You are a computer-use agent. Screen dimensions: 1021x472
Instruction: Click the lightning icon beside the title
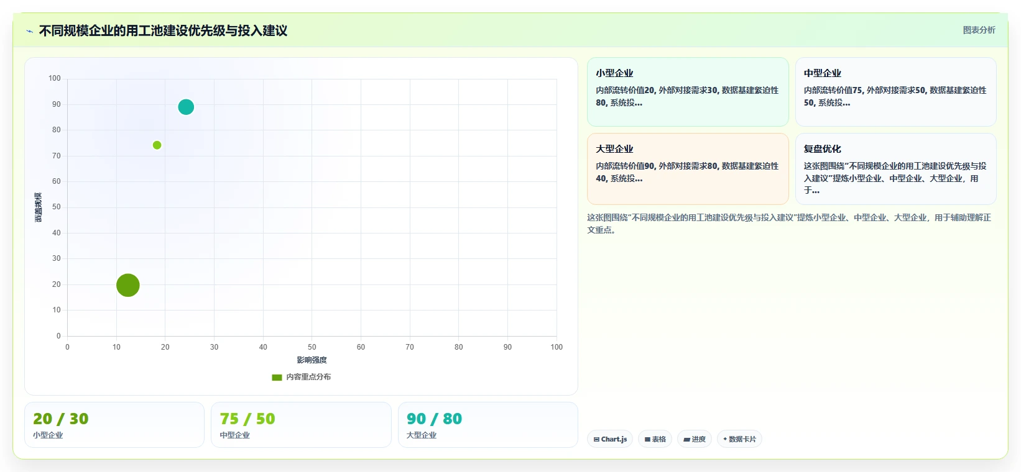click(x=29, y=31)
